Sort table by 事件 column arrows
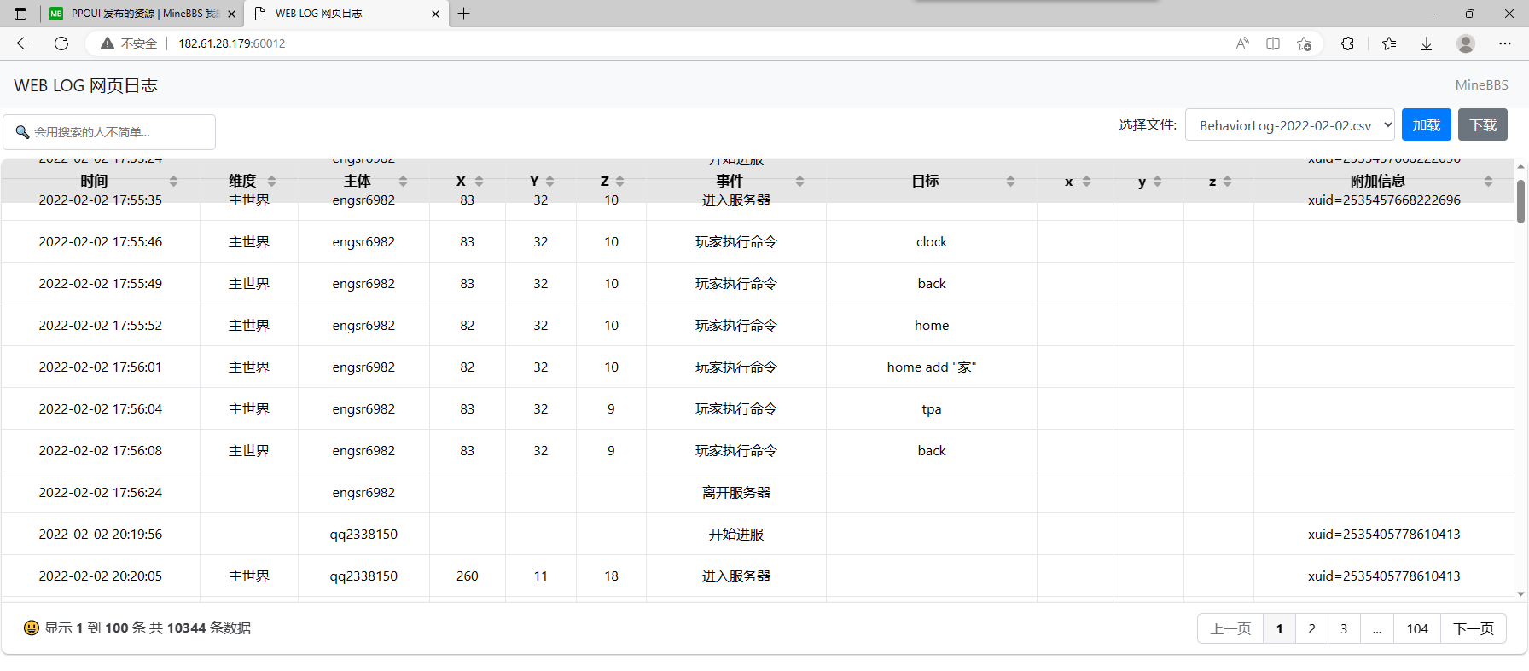Image resolution: width=1529 pixels, height=671 pixels. [799, 181]
